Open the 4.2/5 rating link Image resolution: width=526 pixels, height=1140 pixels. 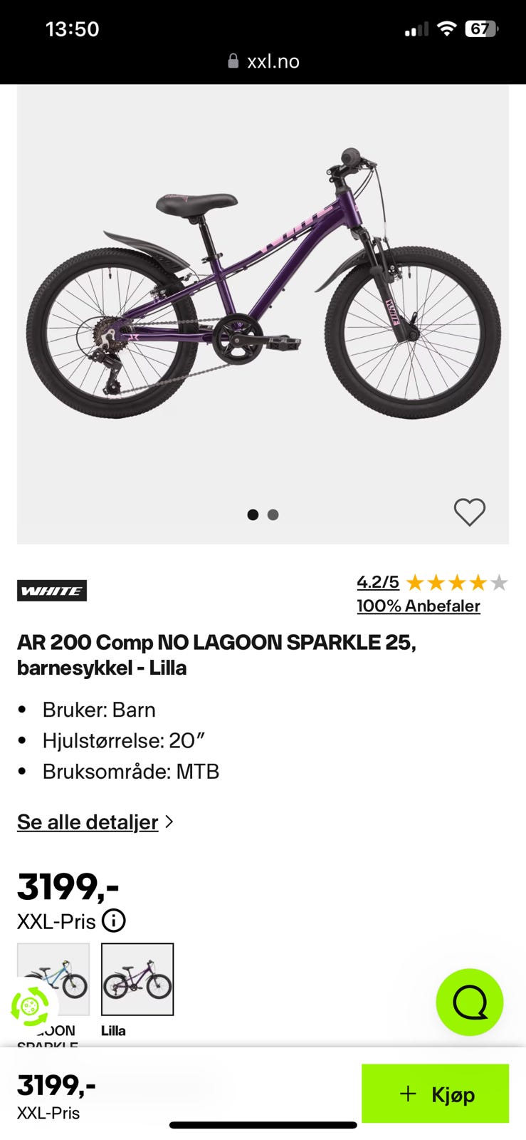point(378,582)
